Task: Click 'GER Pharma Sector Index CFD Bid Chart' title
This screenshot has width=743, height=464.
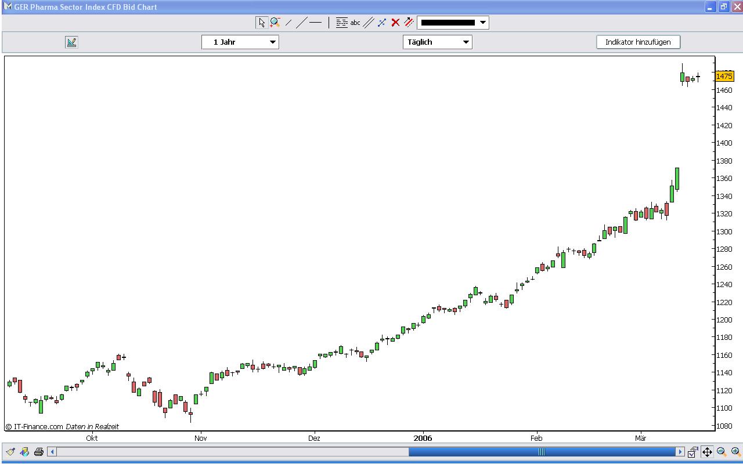Action: (x=85, y=7)
